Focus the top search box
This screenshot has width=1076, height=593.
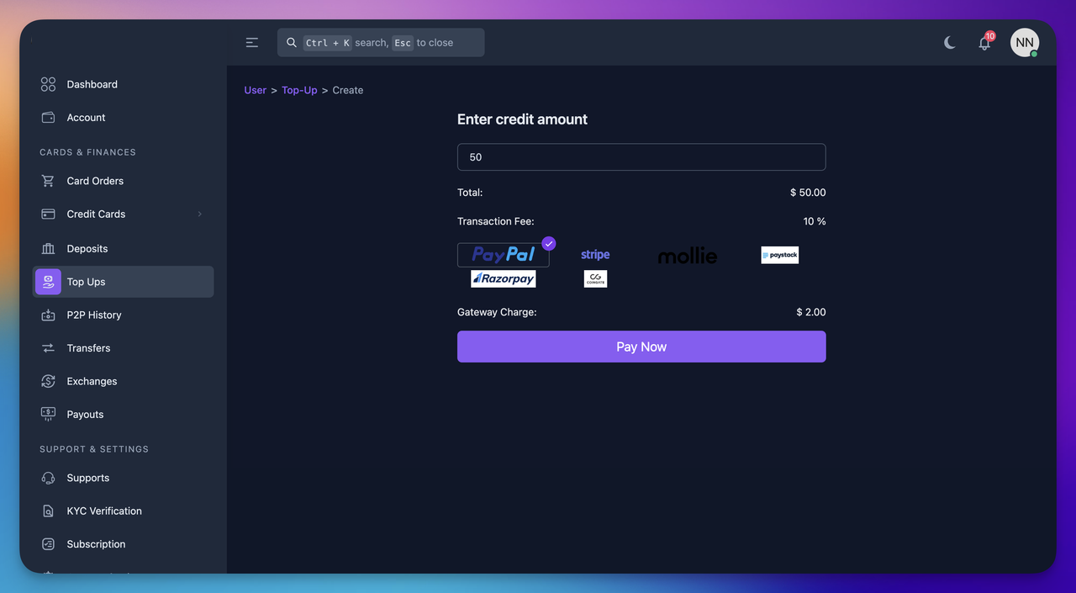pos(381,43)
